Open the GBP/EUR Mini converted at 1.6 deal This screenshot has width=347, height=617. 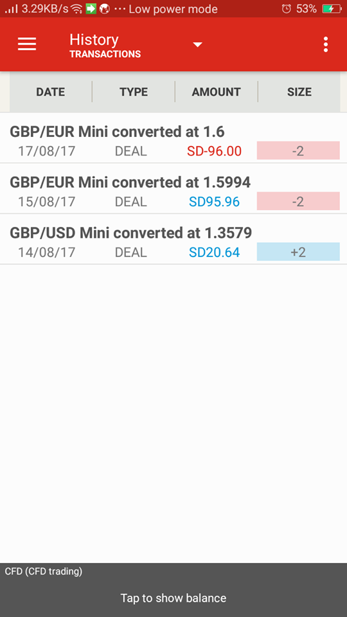pos(173,139)
